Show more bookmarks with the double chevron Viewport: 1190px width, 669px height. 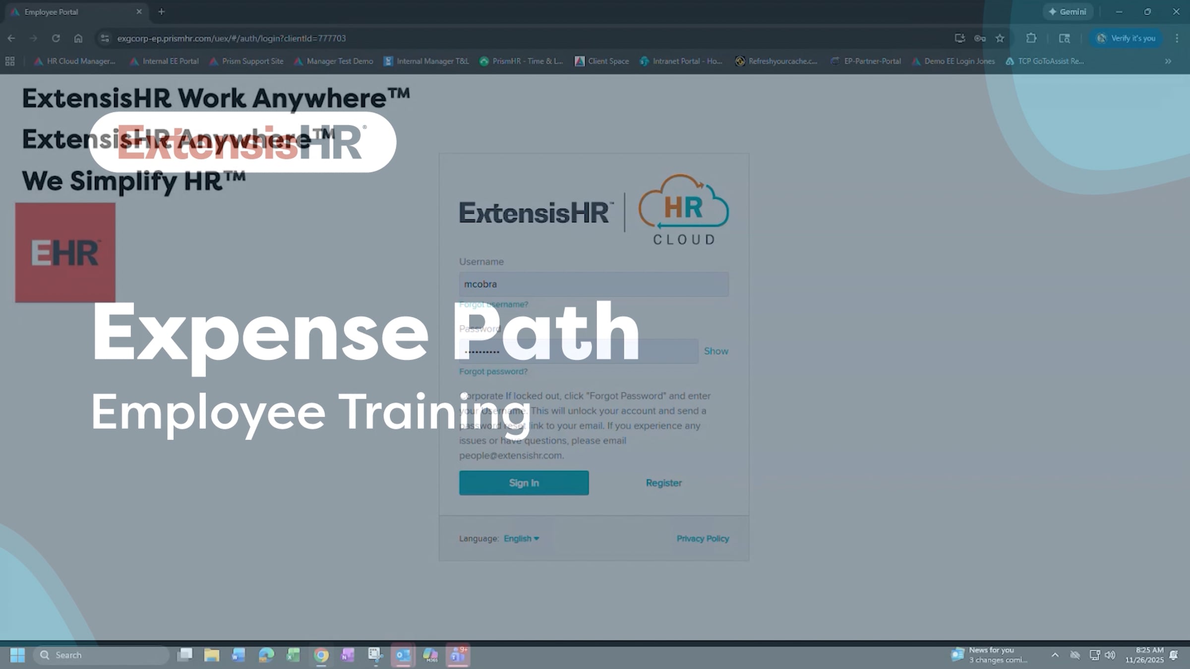pos(1168,61)
